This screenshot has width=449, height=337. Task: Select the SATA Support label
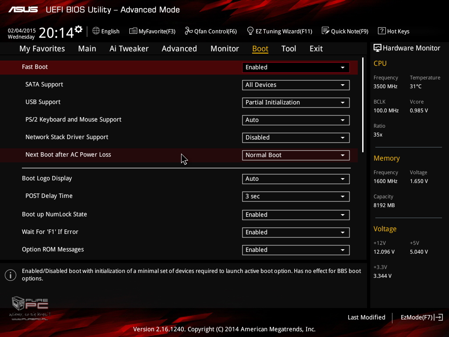[x=44, y=85]
